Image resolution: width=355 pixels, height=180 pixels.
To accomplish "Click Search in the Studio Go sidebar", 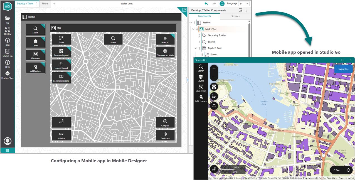I will click(x=201, y=68).
